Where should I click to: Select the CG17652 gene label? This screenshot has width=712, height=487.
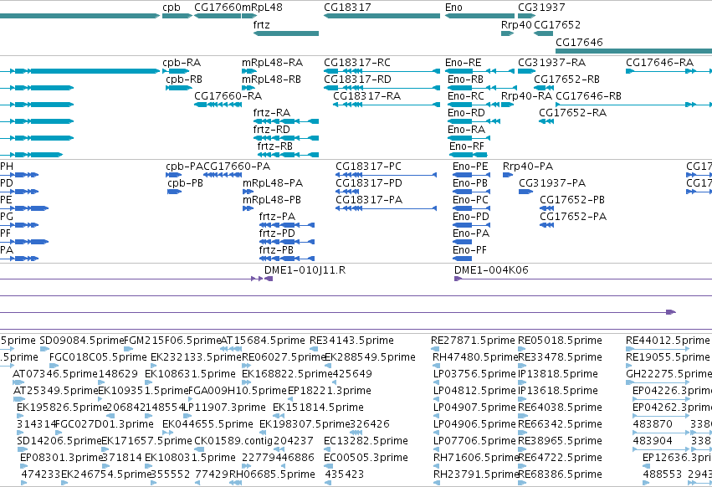pyautogui.click(x=557, y=24)
